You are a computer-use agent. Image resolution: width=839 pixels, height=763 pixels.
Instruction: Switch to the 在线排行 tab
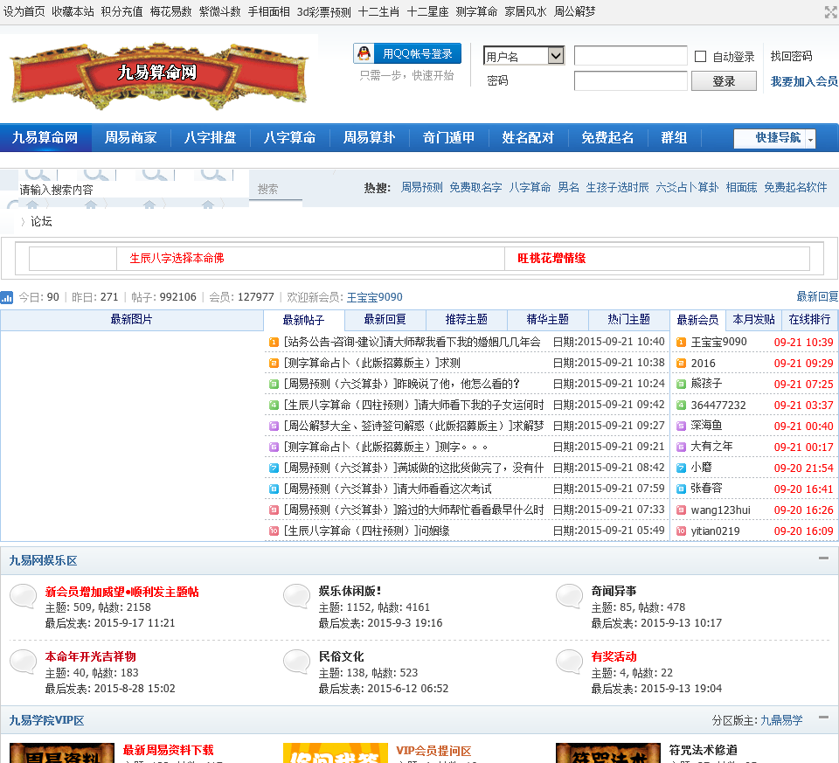coord(809,319)
